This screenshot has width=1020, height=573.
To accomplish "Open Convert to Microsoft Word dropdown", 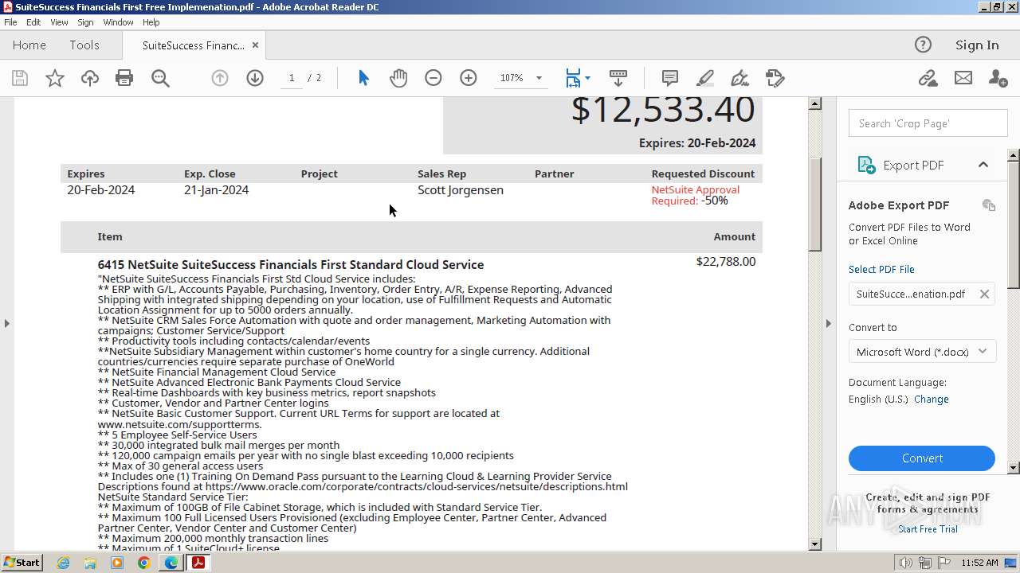I will (922, 352).
